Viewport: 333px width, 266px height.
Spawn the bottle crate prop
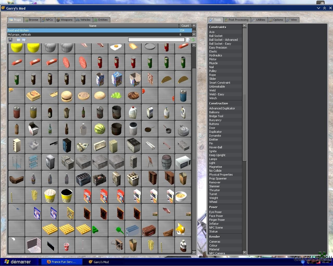point(83,179)
